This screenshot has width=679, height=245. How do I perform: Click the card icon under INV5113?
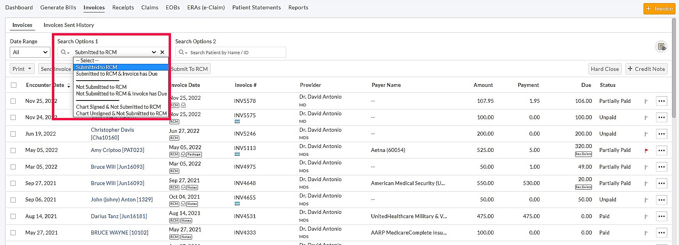237,154
